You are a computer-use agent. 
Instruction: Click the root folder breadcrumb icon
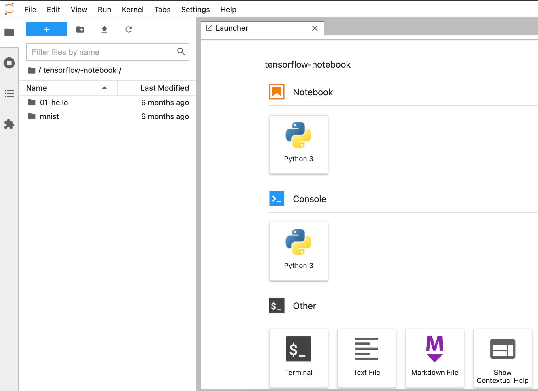coord(32,70)
